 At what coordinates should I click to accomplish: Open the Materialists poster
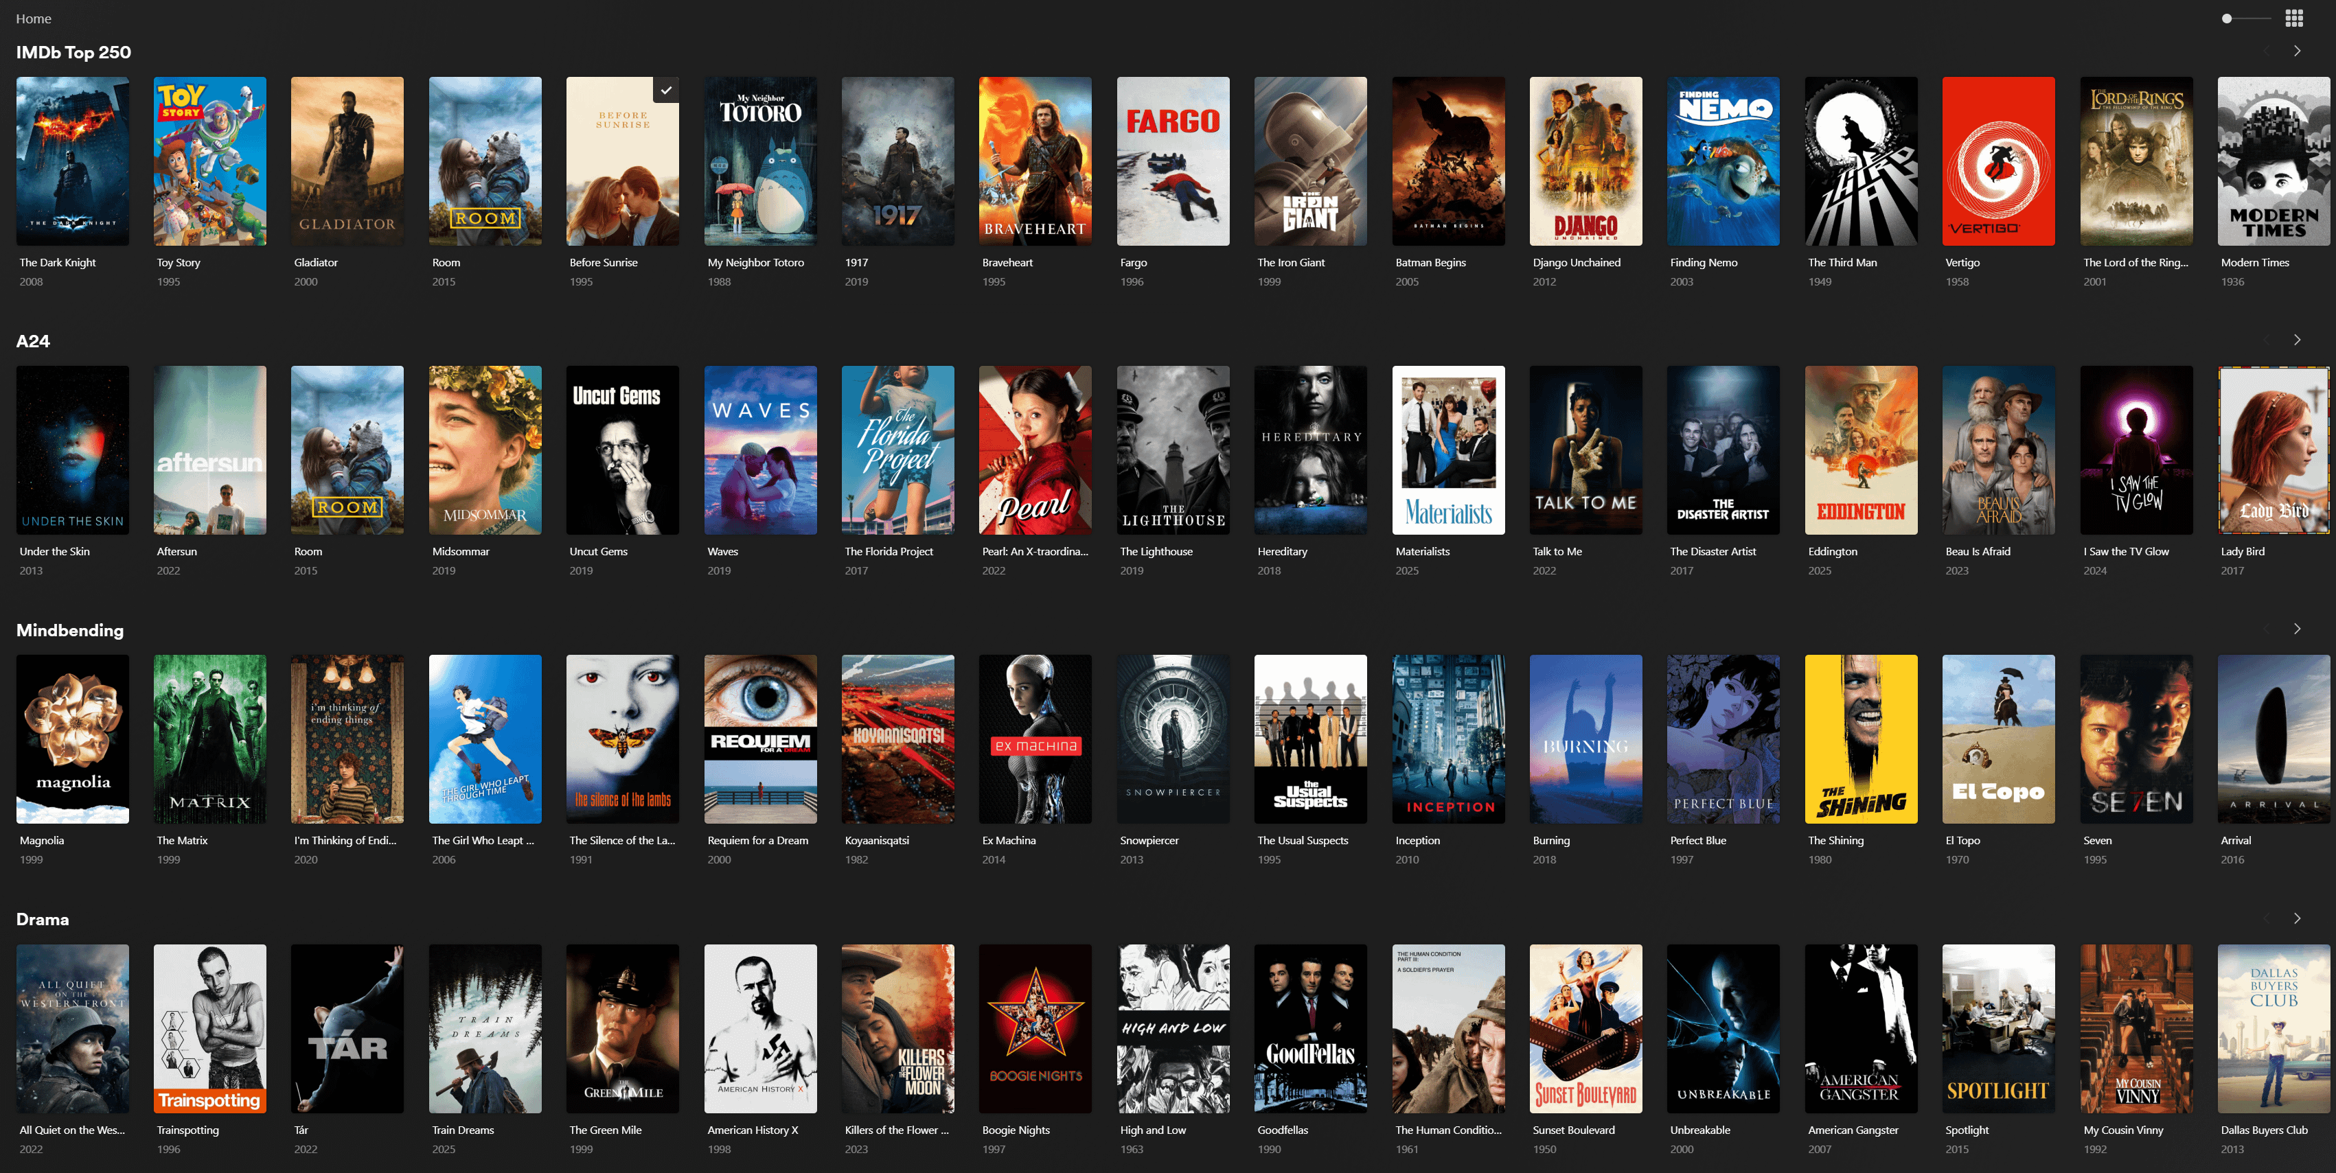tap(1448, 450)
